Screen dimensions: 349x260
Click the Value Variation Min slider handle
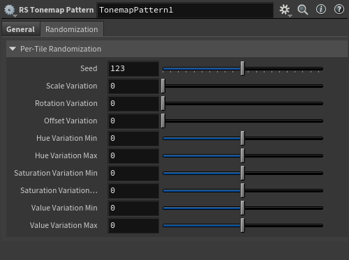coord(242,208)
